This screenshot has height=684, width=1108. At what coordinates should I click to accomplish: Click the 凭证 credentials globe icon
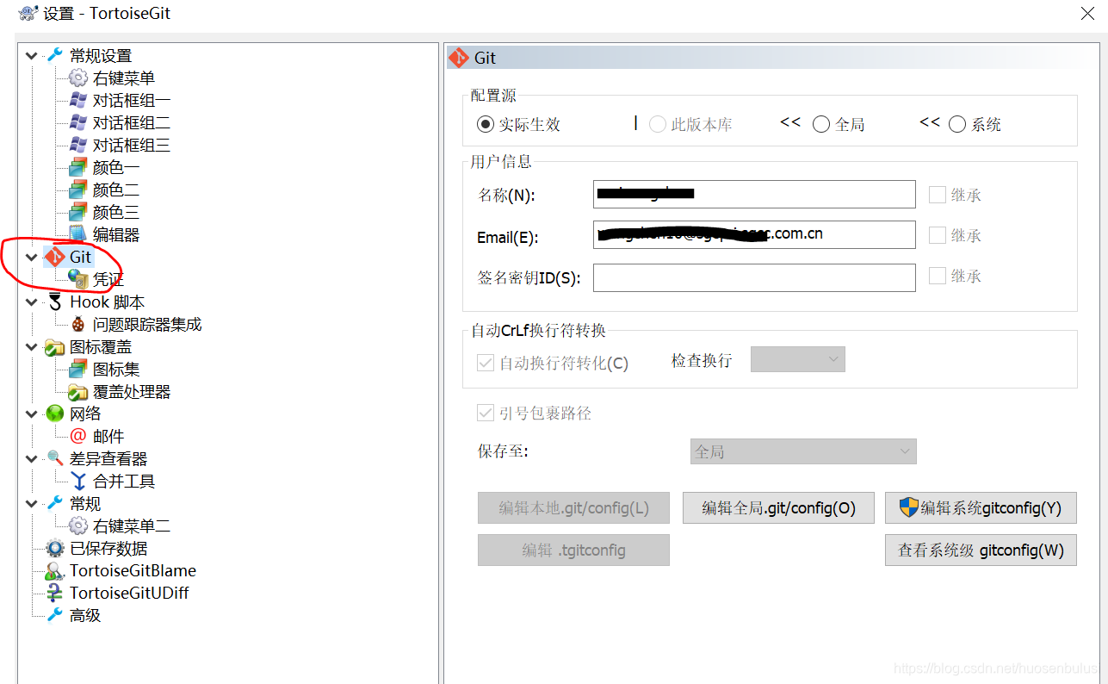tap(78, 279)
